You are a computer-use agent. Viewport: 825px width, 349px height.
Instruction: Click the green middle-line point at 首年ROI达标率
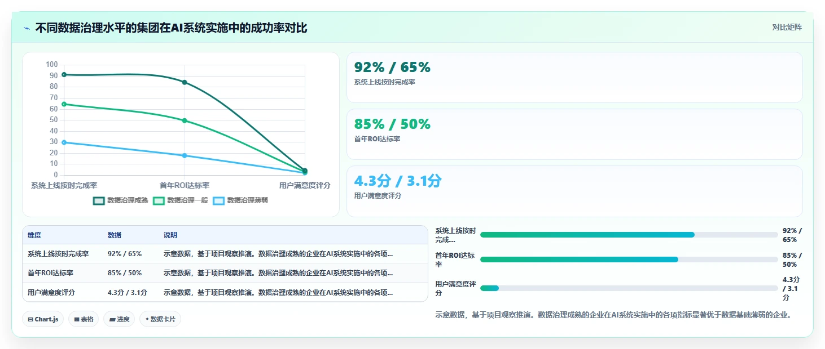[185, 120]
